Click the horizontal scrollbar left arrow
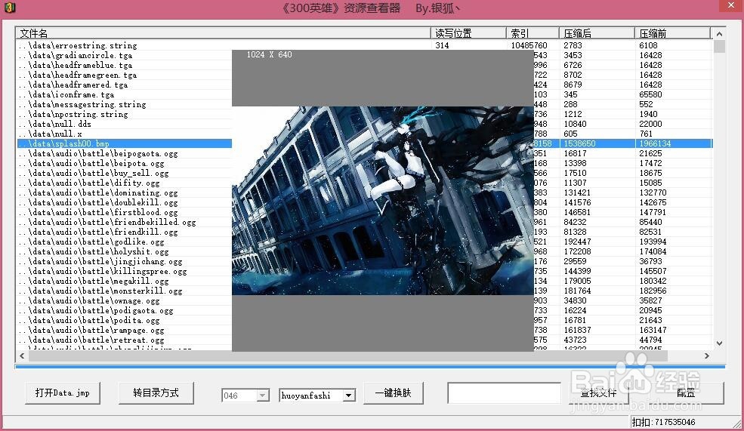The width and height of the screenshot is (744, 431). pyautogui.click(x=22, y=356)
